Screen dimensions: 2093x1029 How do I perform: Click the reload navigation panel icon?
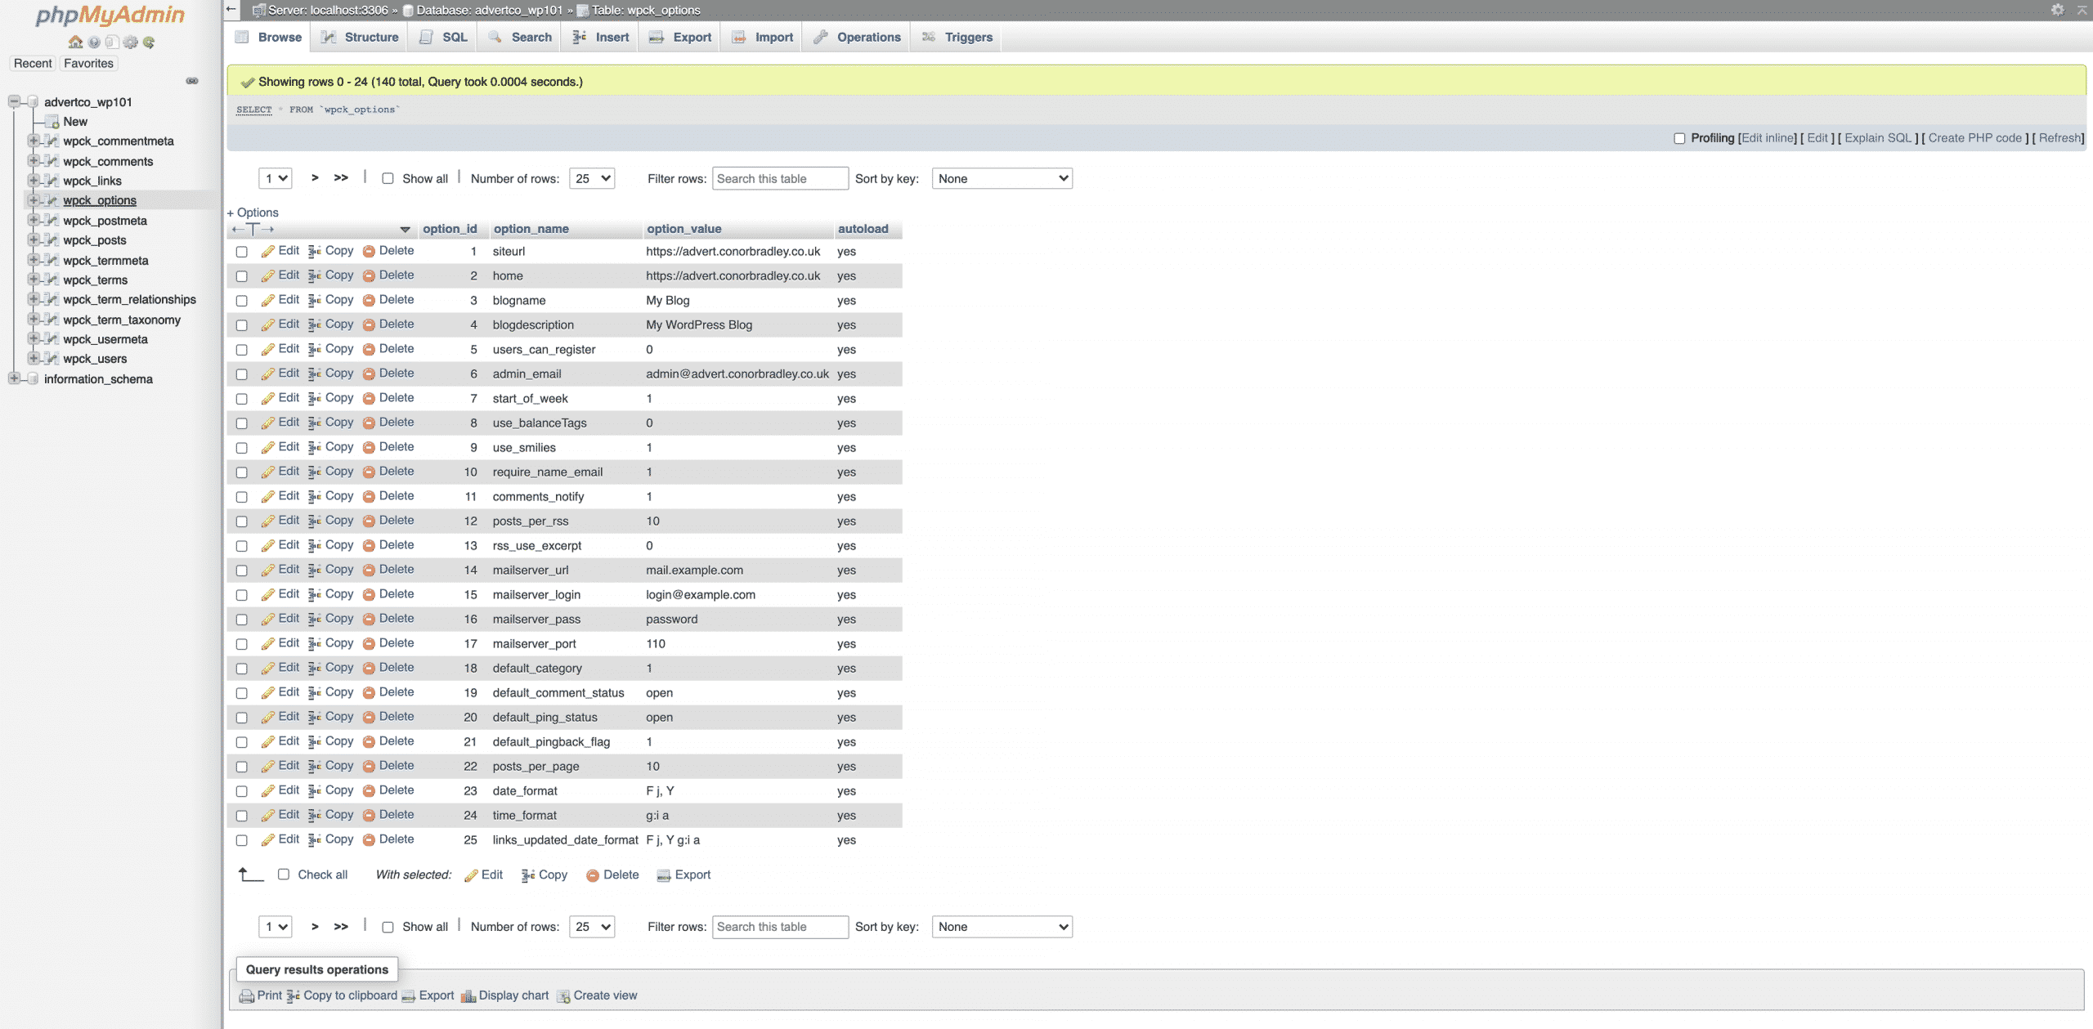[149, 43]
